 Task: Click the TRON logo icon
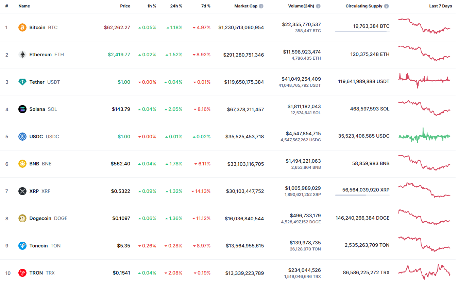pos(22,273)
